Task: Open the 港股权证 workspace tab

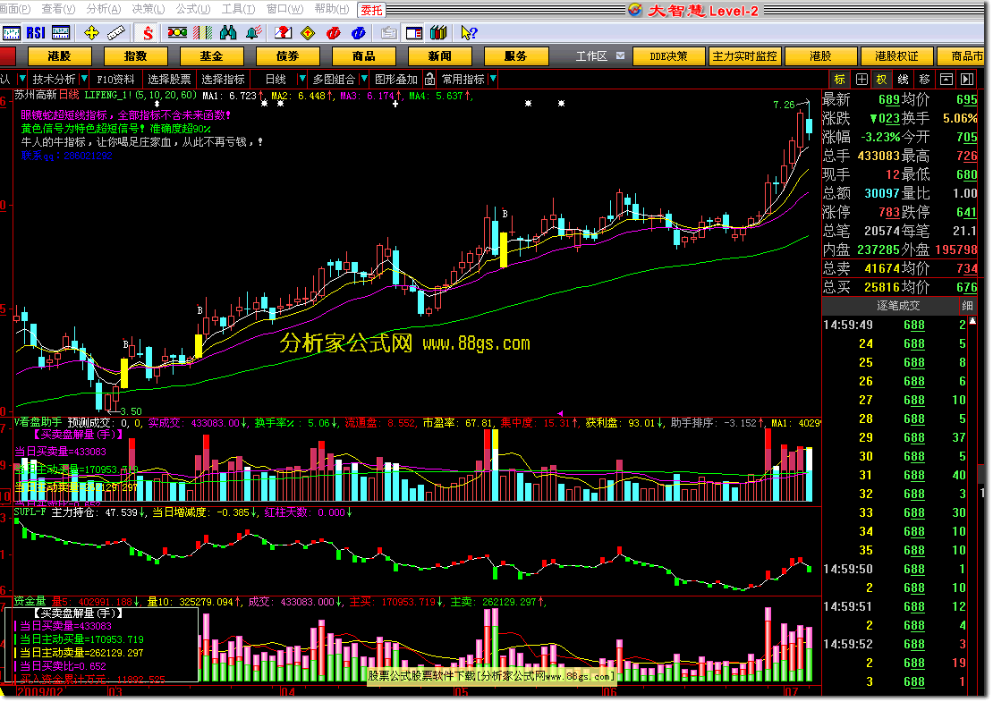Action: [896, 56]
